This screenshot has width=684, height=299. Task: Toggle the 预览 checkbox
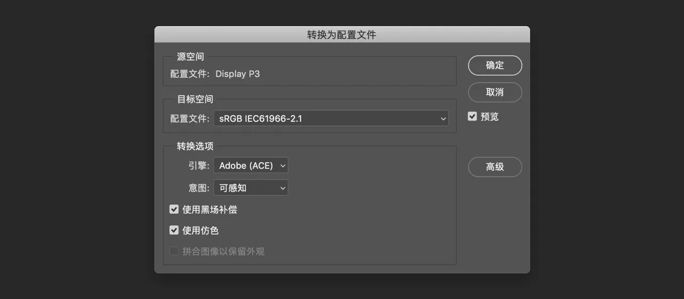pyautogui.click(x=472, y=116)
